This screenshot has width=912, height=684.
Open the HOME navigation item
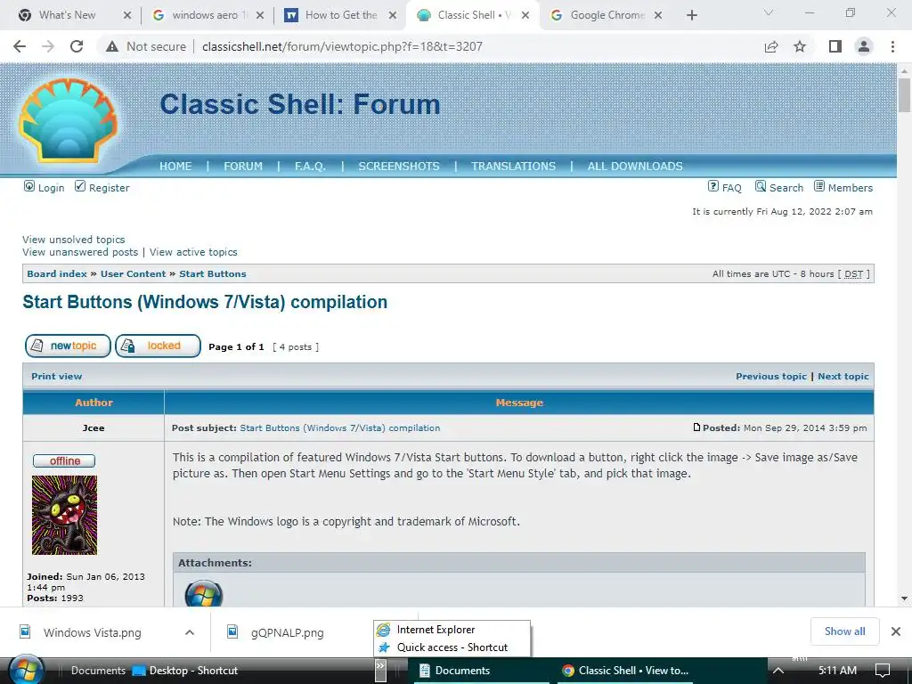coord(175,167)
